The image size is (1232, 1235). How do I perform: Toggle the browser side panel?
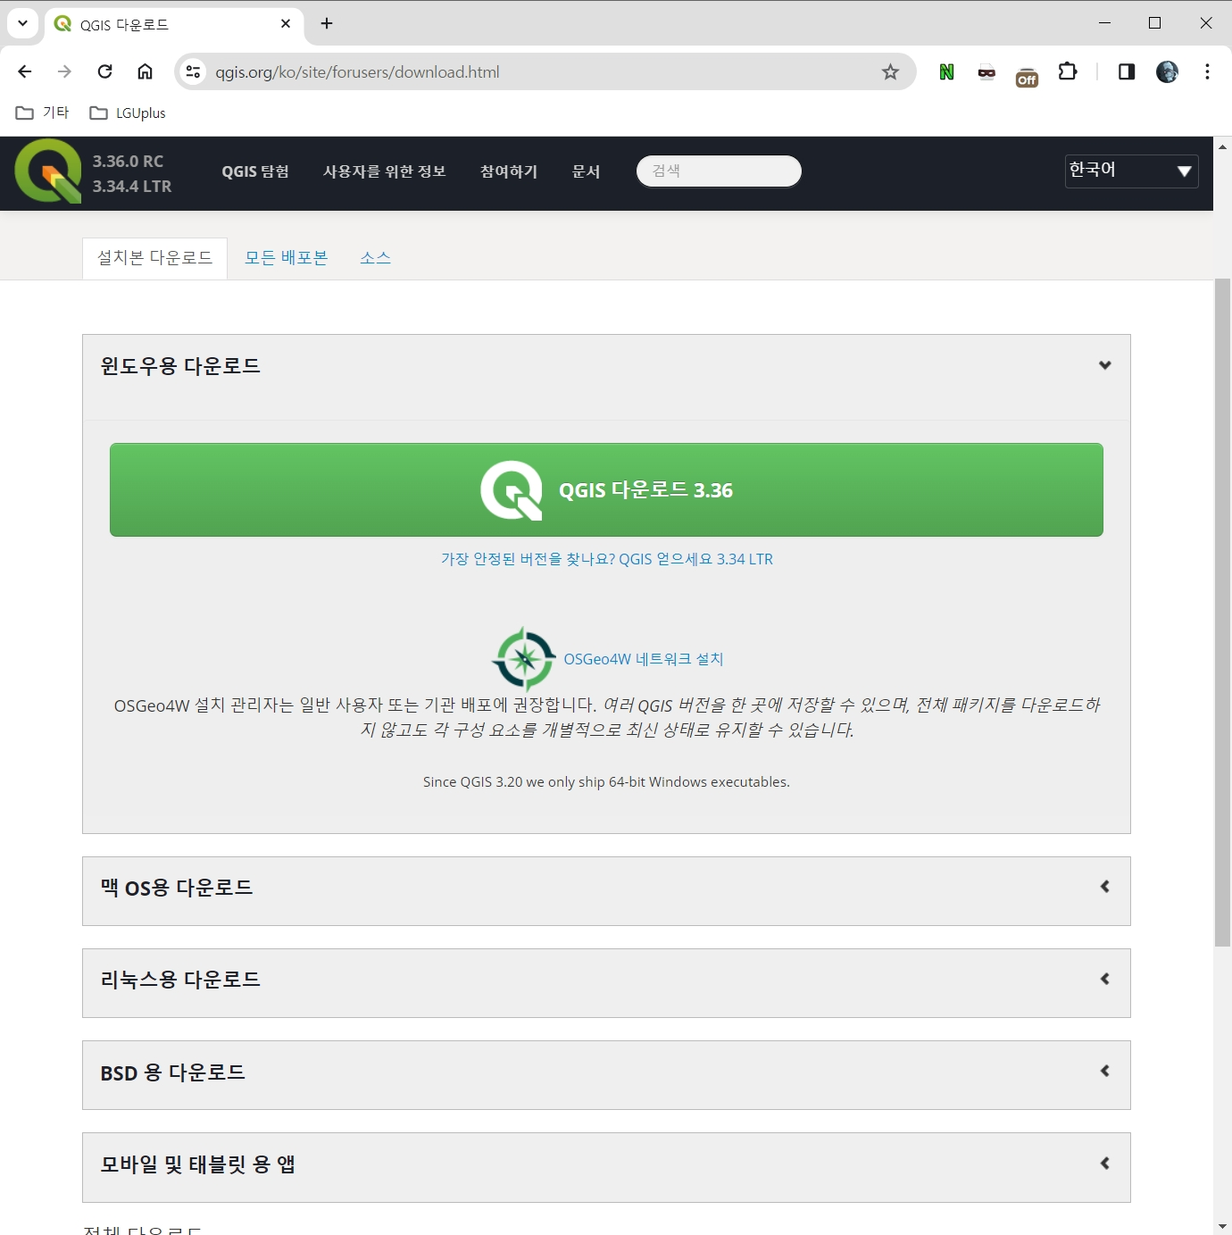[x=1127, y=71]
